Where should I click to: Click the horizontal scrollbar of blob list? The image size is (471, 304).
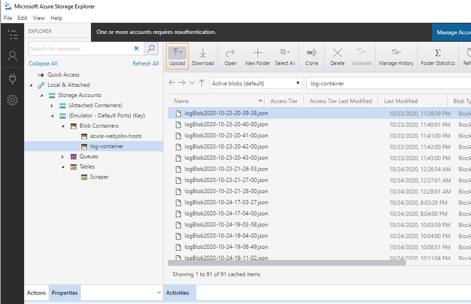coord(287,263)
